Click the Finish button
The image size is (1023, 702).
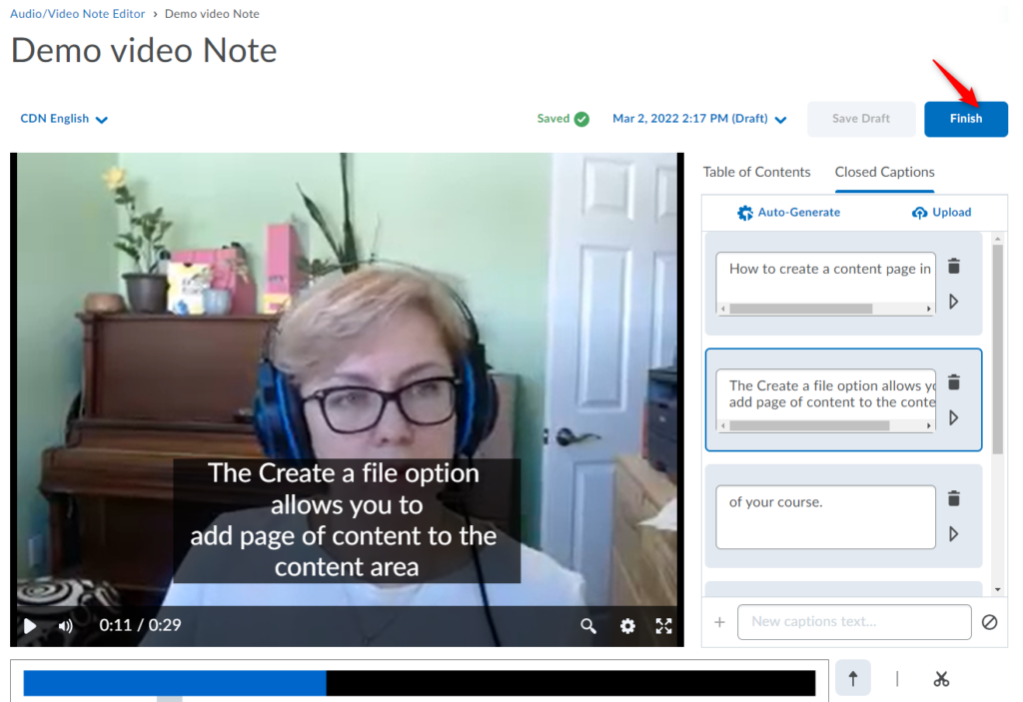pos(965,119)
